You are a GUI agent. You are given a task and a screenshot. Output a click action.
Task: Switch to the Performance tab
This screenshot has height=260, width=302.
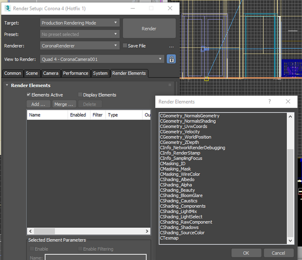pos(76,73)
